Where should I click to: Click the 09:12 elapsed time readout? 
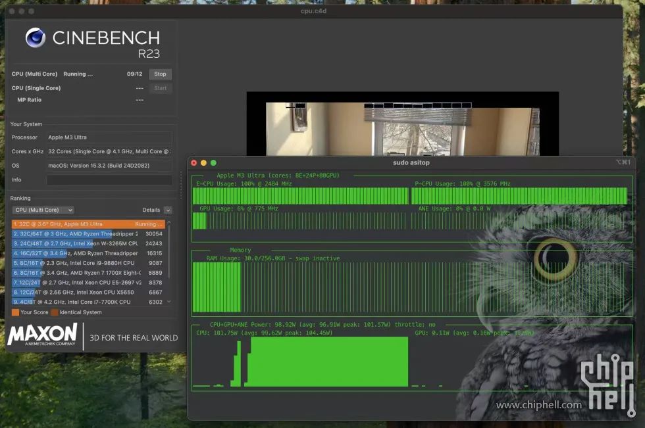pyautogui.click(x=134, y=74)
